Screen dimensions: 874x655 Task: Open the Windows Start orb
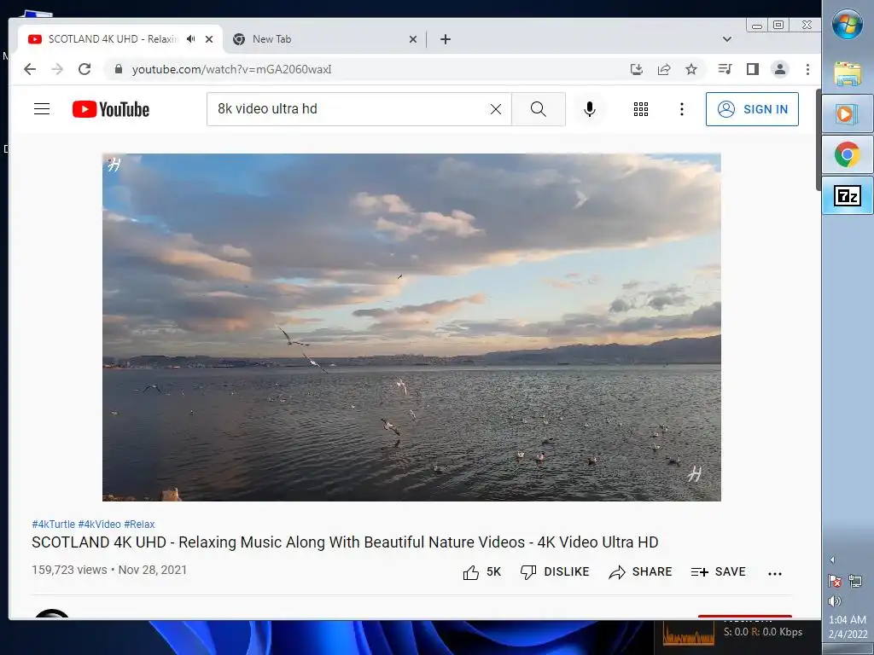(x=848, y=25)
